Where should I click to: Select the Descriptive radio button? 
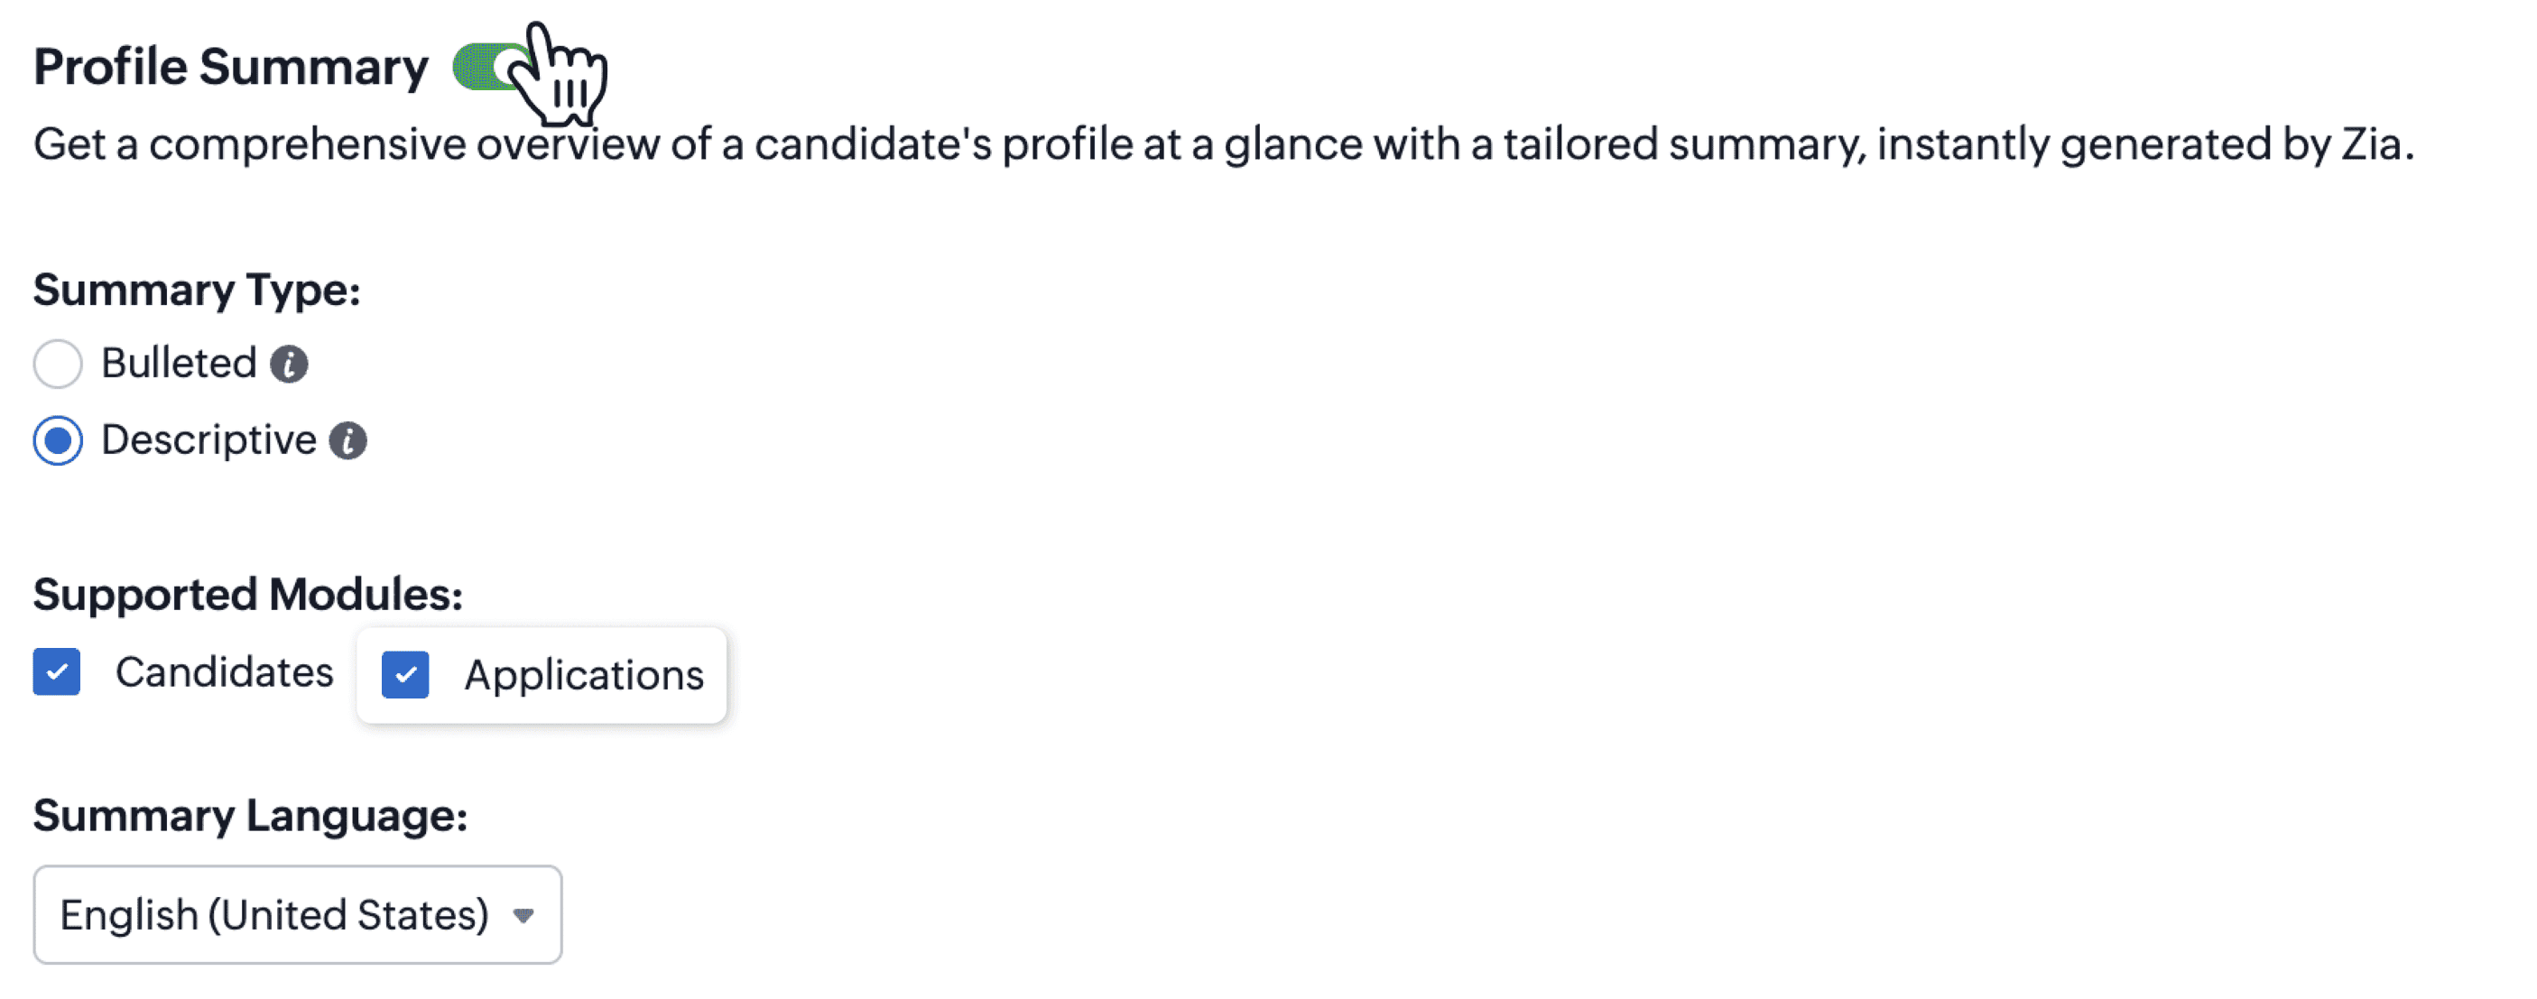(x=57, y=440)
